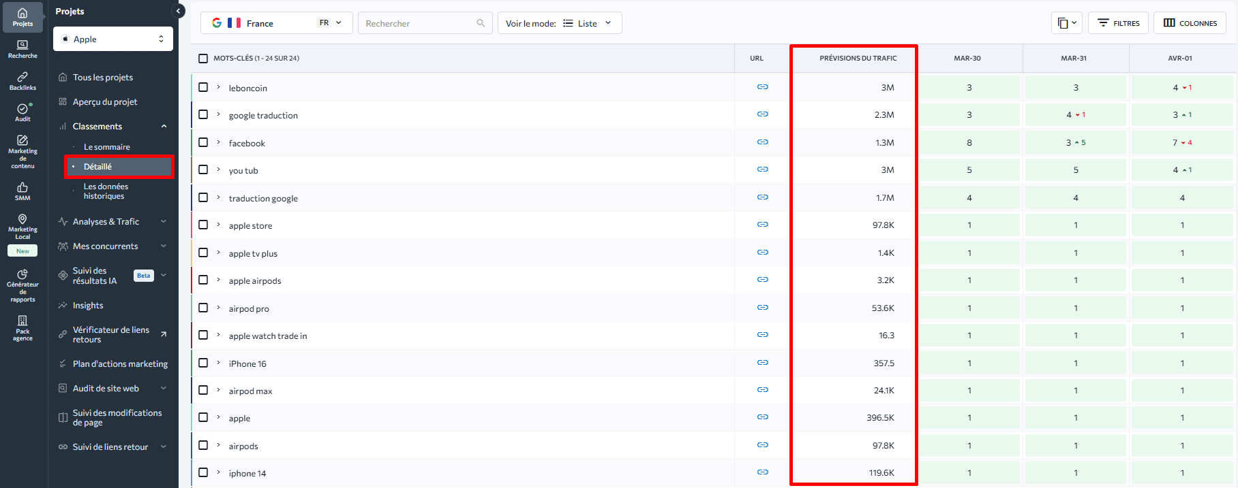Open URL link for traduction google row
1238x488 pixels.
(762, 197)
